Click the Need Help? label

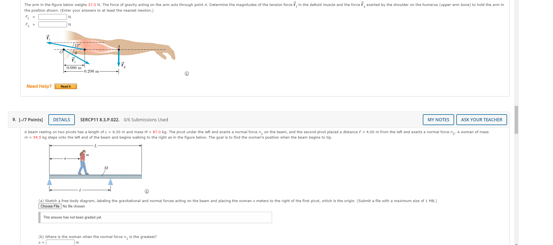pyautogui.click(x=39, y=86)
